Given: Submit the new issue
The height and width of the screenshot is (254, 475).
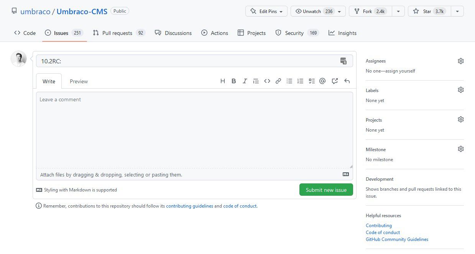Looking at the screenshot, I should click(326, 190).
